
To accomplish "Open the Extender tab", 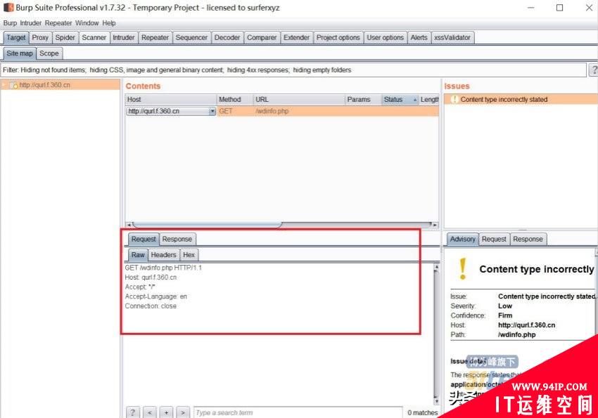I will 296,38.
